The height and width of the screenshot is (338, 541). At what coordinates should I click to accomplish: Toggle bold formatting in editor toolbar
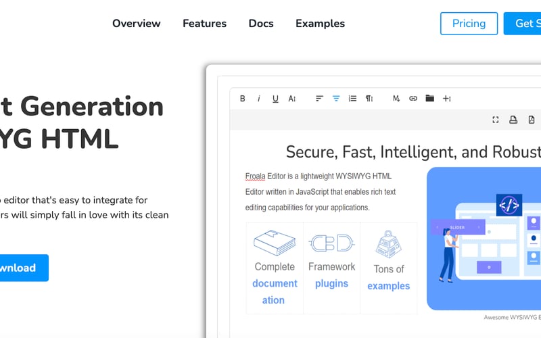click(x=243, y=99)
